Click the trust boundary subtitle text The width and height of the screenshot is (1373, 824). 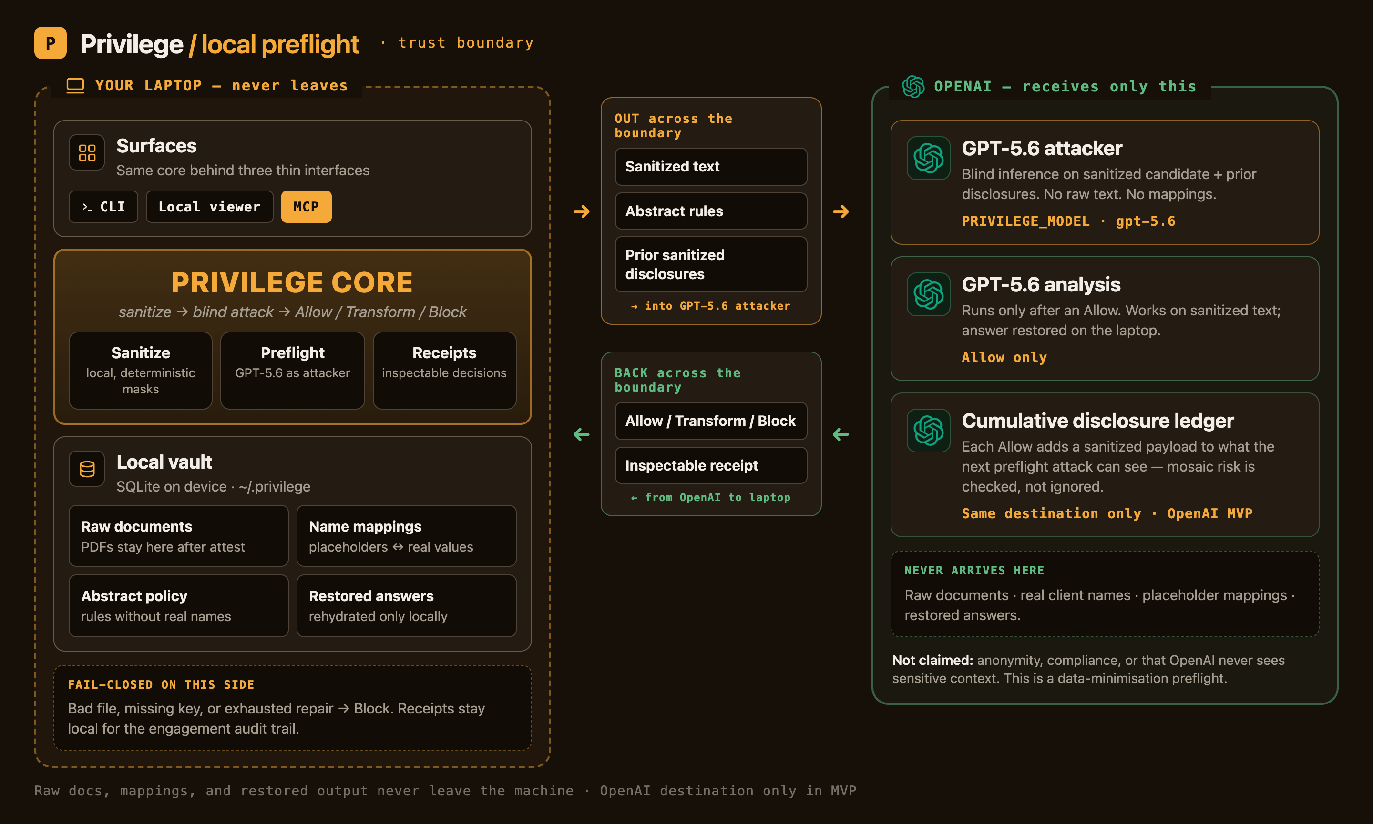[x=466, y=43]
